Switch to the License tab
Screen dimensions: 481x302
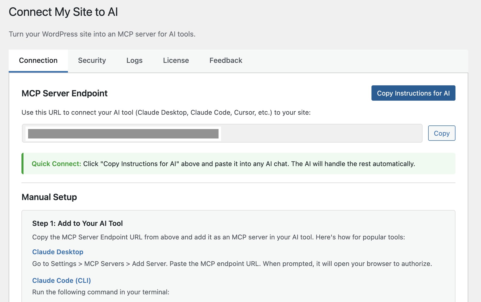point(176,60)
